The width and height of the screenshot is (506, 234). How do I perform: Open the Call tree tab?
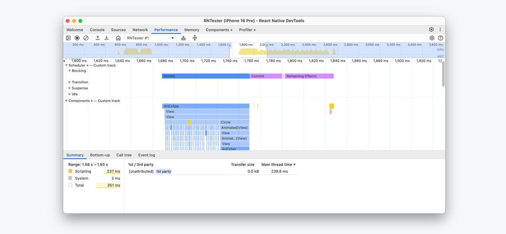coord(124,155)
